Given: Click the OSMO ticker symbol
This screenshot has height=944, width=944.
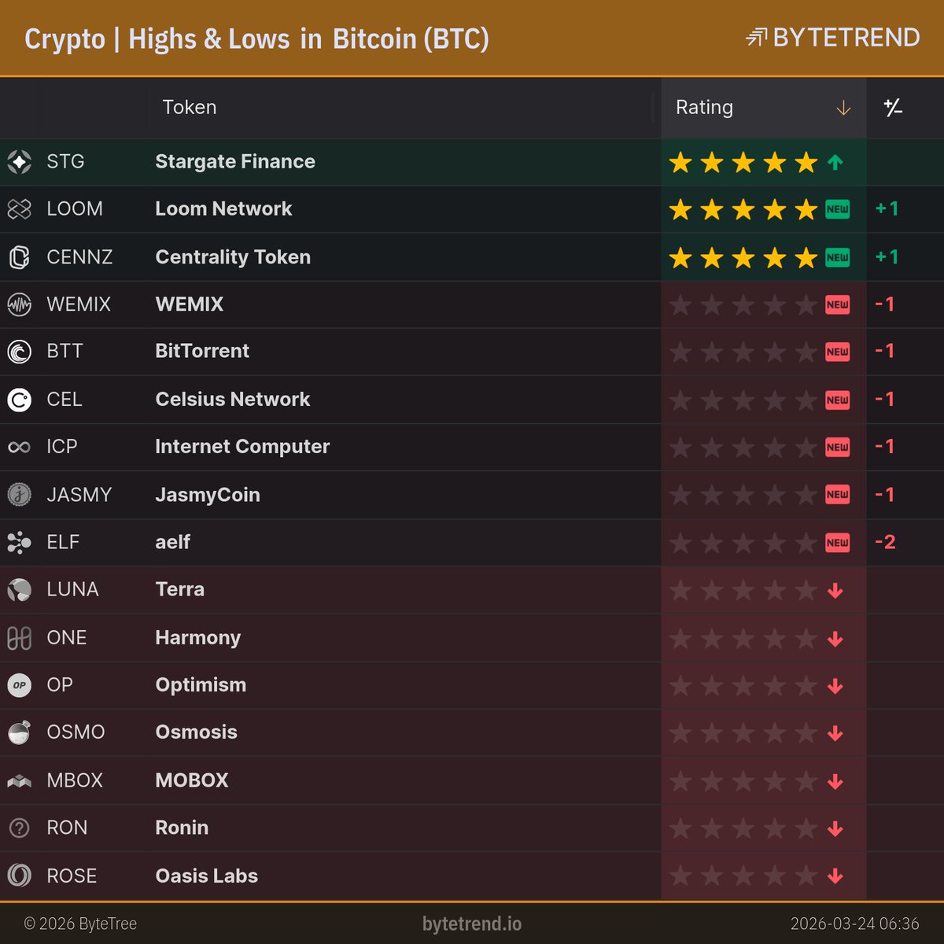Looking at the screenshot, I should (76, 732).
